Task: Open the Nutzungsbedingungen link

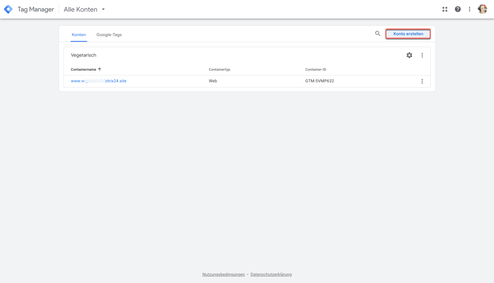Action: [223, 275]
